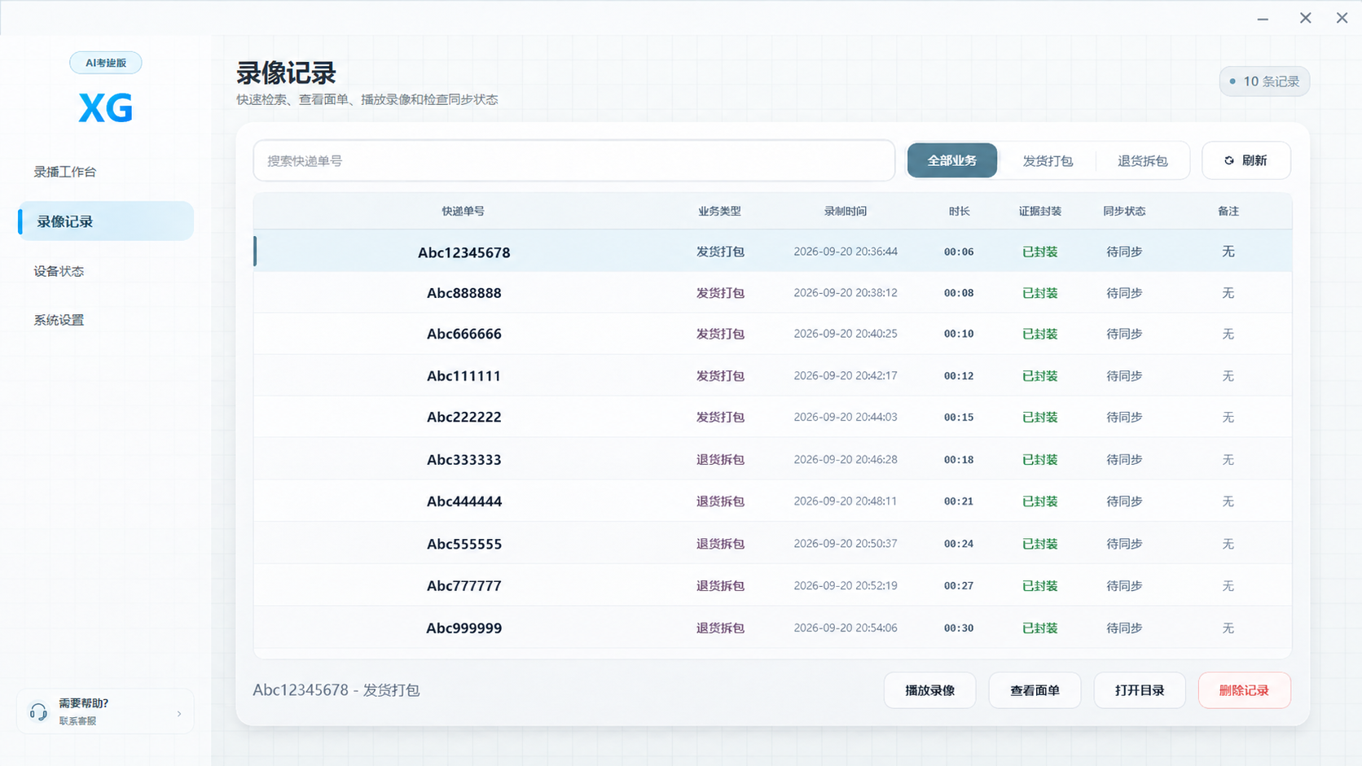
Task: Click the XG logo
Action: 106,107
